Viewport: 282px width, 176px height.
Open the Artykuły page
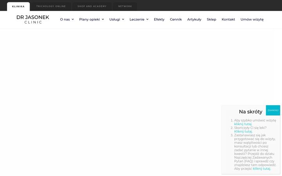(194, 20)
